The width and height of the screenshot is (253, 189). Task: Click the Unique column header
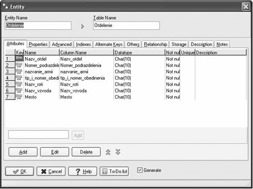[x=187, y=52]
